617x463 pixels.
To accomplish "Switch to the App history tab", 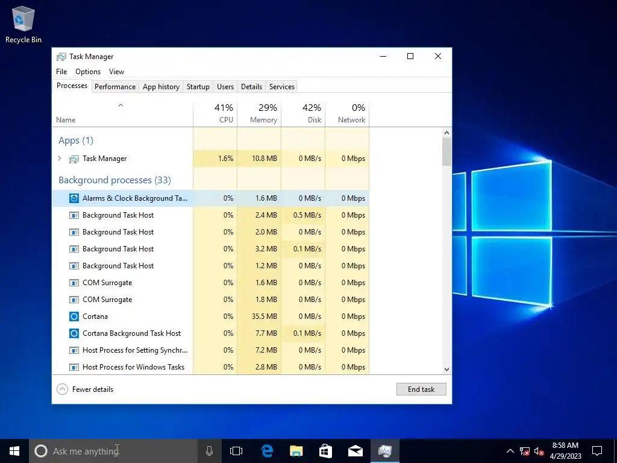I will tap(161, 87).
